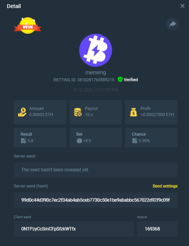
Task: Click the Result chart icon
Action: [23, 141]
